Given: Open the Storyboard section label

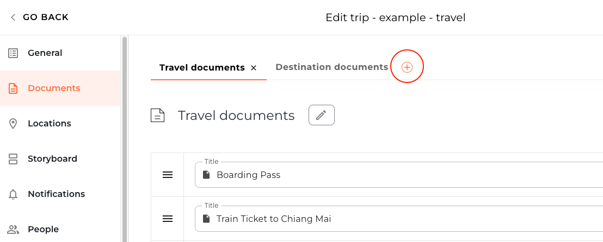Looking at the screenshot, I should (x=52, y=159).
